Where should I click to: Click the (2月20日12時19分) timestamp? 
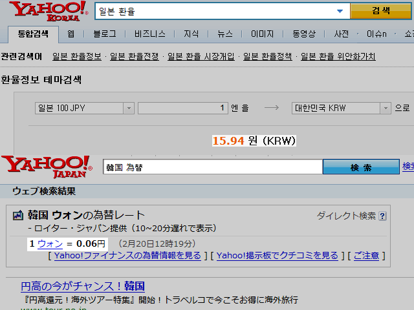coord(157,243)
